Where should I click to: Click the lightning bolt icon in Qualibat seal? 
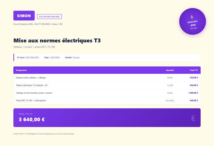(192, 17)
